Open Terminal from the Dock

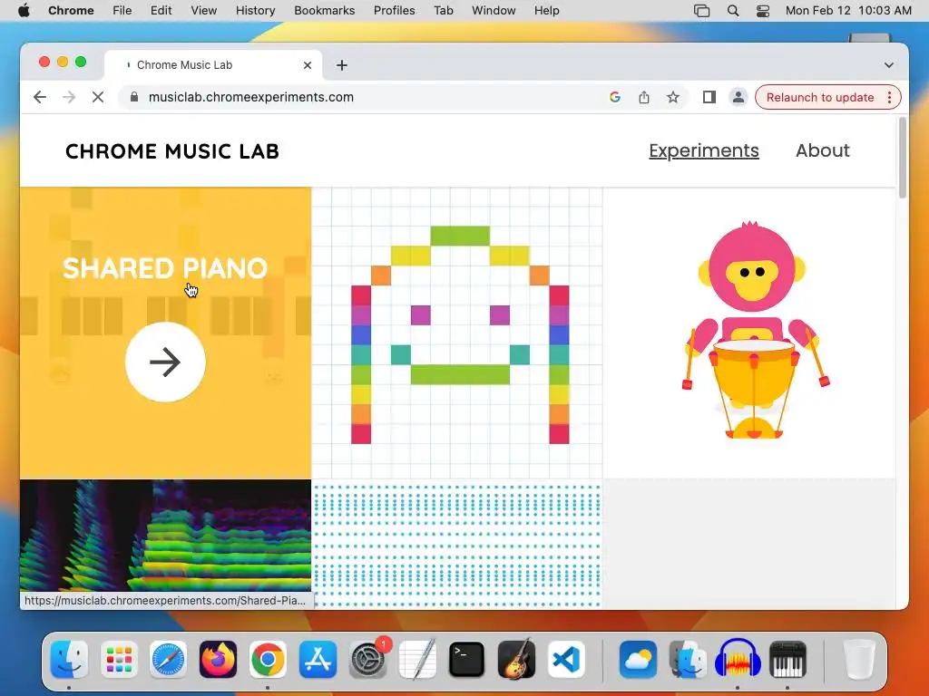coord(467,660)
